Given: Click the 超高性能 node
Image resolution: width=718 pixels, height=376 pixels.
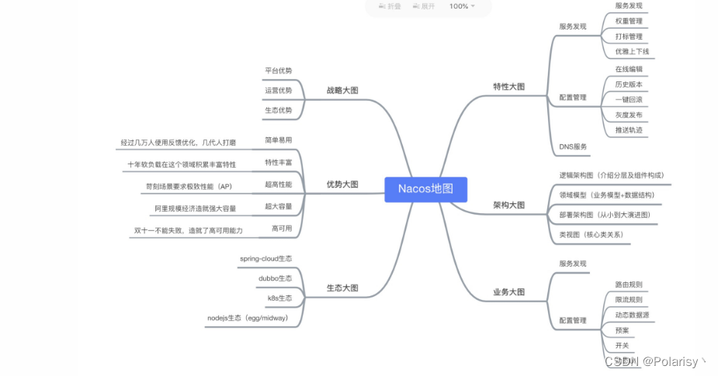Looking at the screenshot, I should coord(279,185).
